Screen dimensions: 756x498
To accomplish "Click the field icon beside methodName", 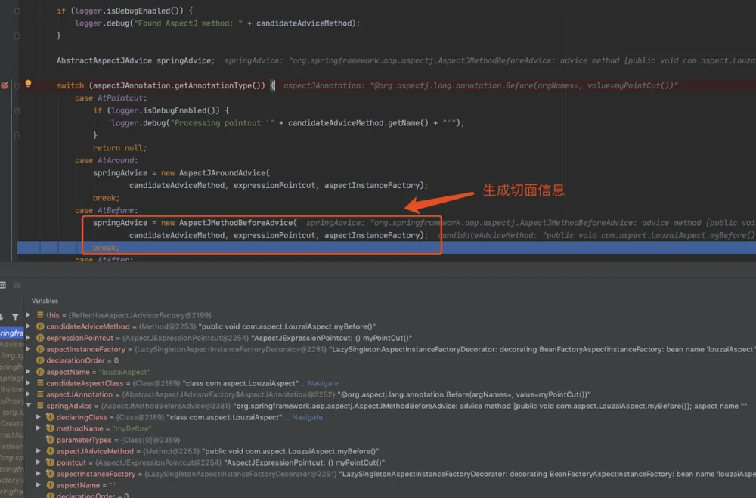I will (x=50, y=428).
